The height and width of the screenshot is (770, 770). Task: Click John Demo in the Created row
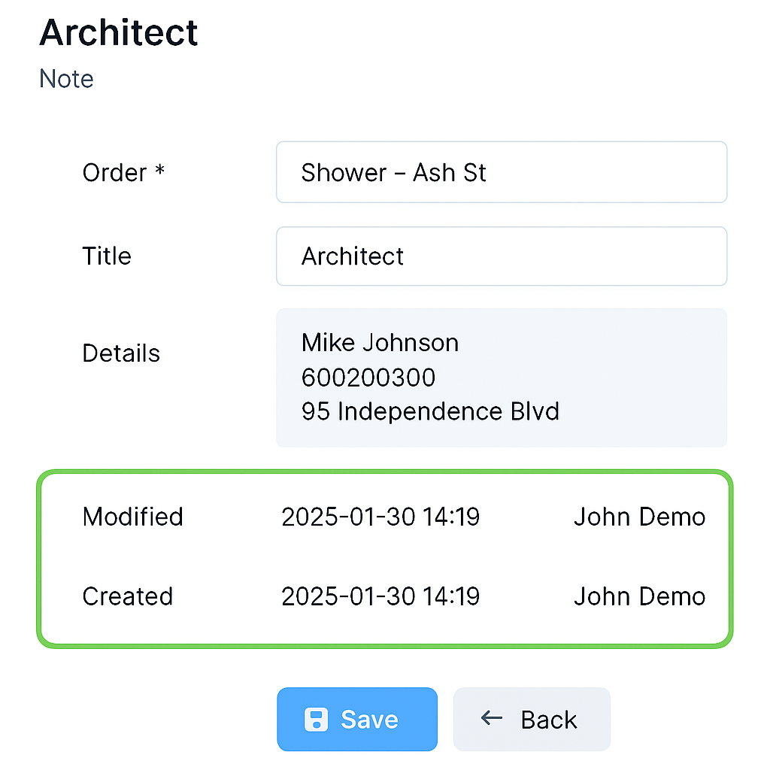(639, 596)
